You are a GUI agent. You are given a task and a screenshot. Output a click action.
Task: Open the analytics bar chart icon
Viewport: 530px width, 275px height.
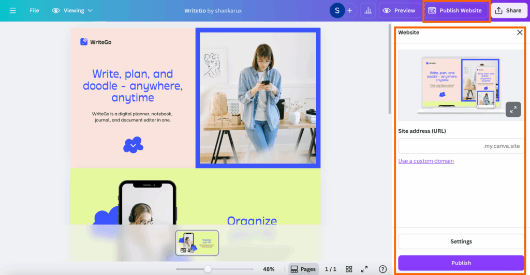tap(368, 10)
